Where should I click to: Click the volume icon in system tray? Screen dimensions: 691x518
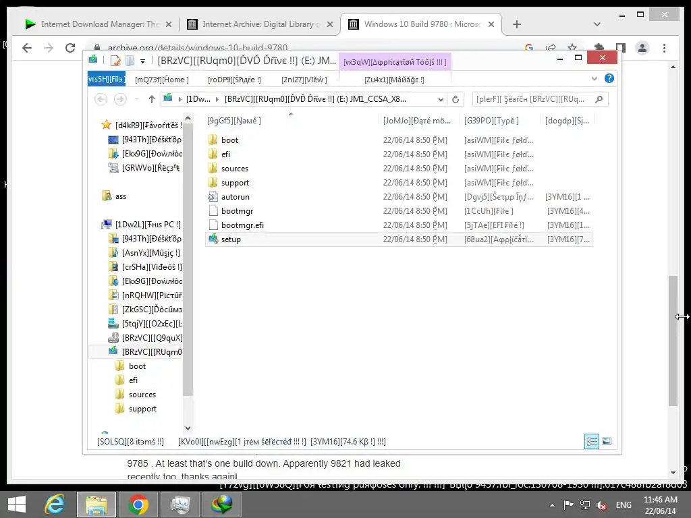tap(601, 505)
